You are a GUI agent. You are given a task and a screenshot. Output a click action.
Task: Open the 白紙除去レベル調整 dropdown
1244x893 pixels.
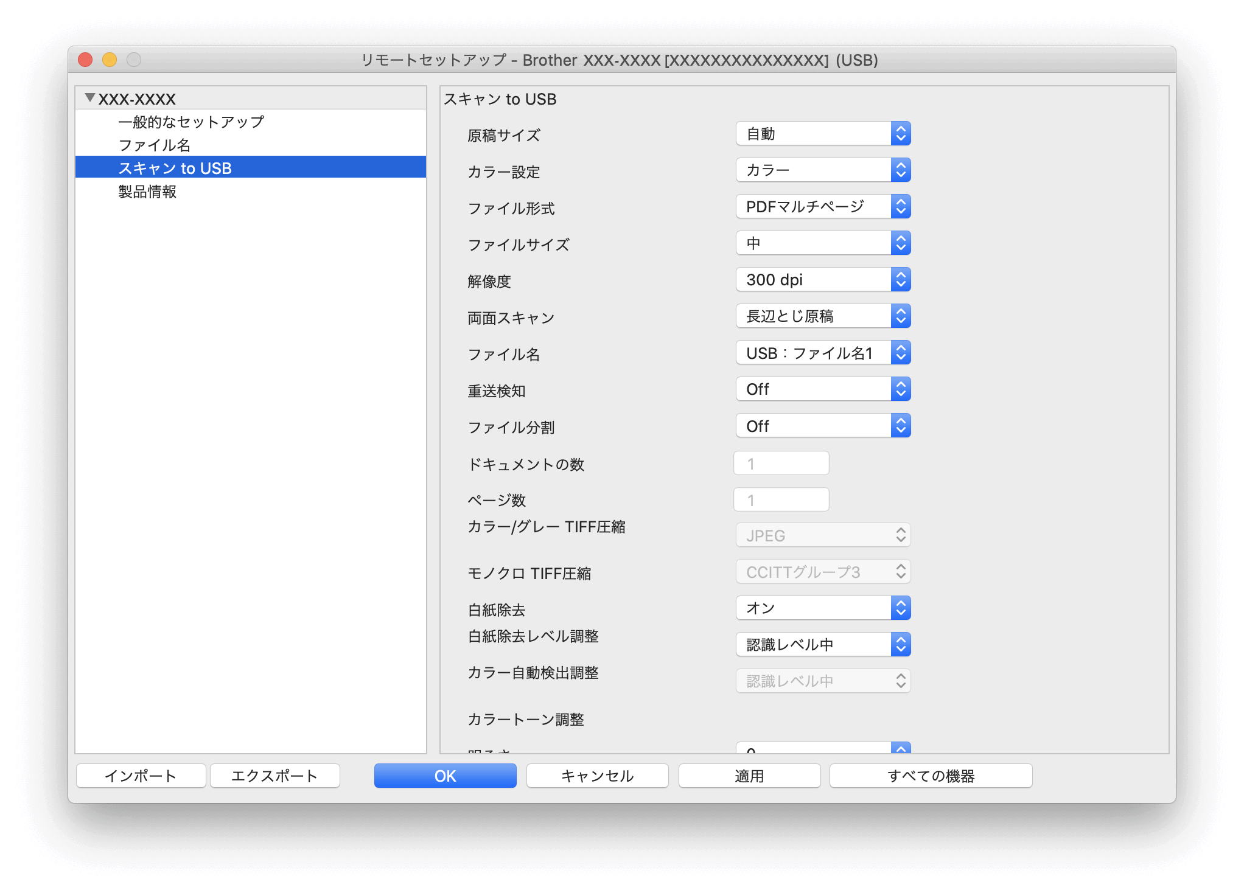click(x=823, y=644)
